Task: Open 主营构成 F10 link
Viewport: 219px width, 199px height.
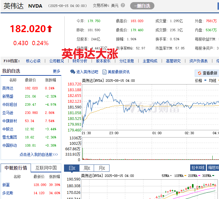Action: [x=150, y=61]
